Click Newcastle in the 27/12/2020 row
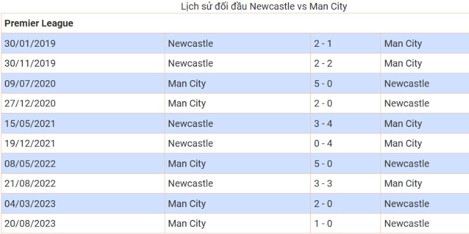Image resolution: width=469 pixels, height=234 pixels. click(406, 104)
